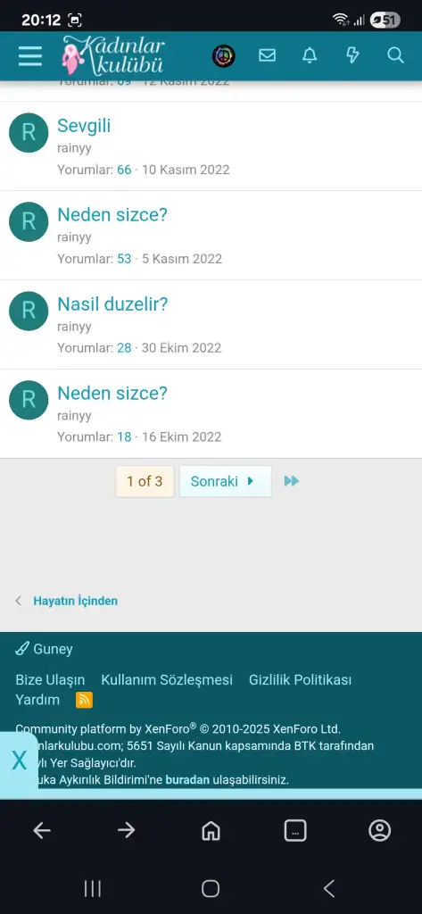Screen dimensions: 422x914
Task: Open the inbox envelope icon
Action: (x=267, y=55)
